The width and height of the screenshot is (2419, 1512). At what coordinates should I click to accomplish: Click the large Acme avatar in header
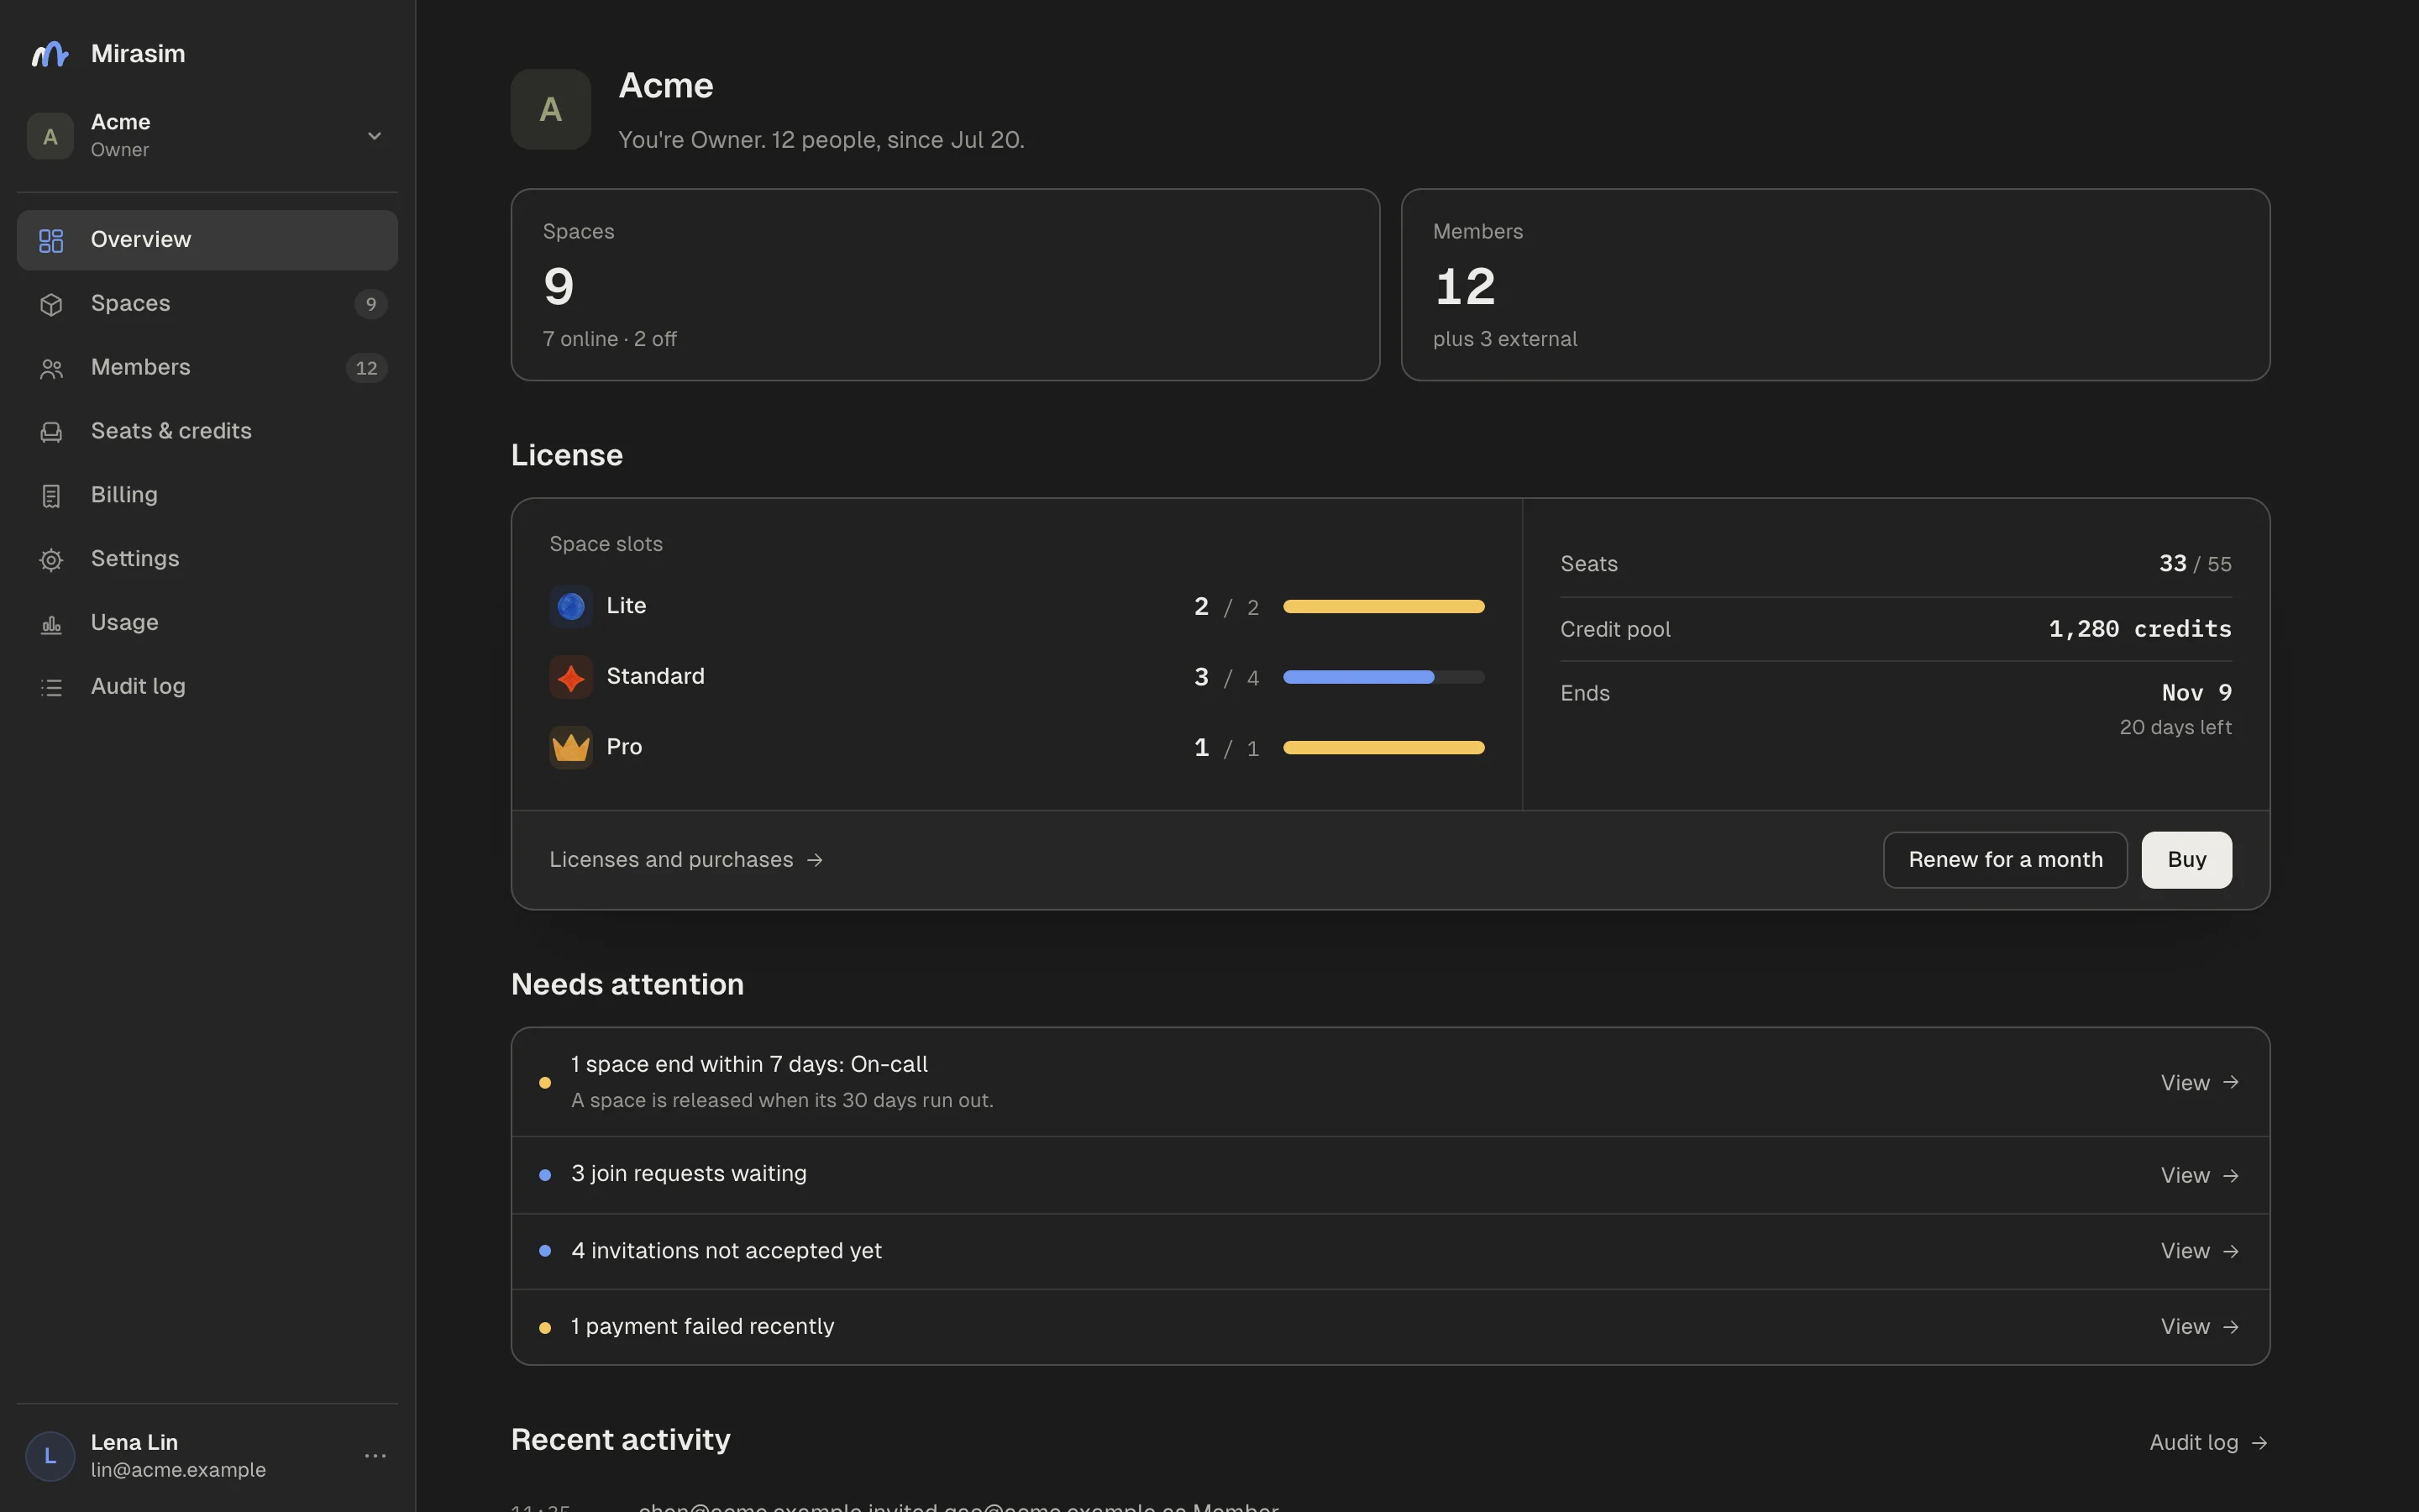[x=551, y=109]
